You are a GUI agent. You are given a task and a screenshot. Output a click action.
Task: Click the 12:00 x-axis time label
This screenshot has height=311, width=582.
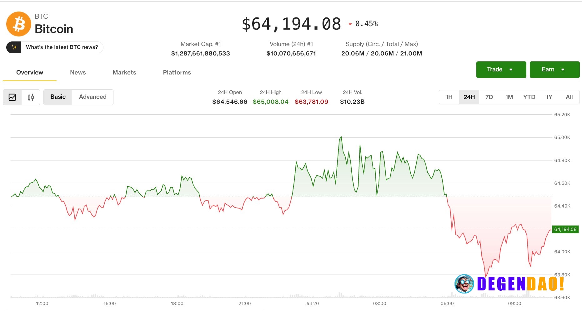[x=42, y=304]
